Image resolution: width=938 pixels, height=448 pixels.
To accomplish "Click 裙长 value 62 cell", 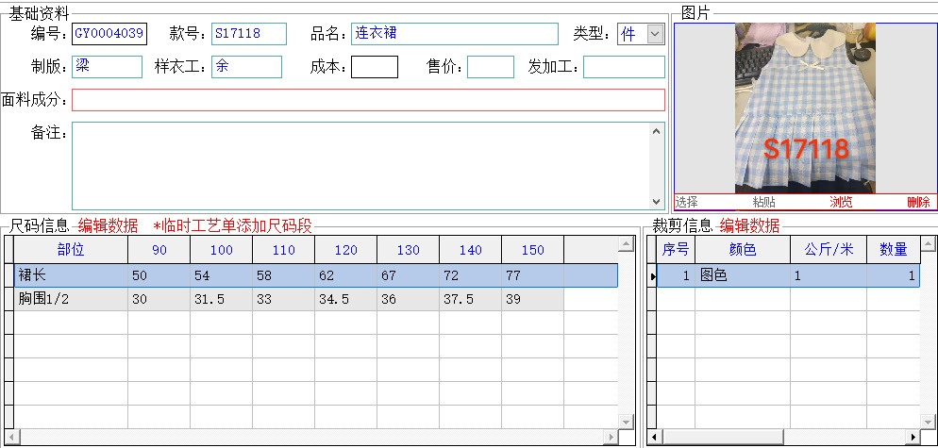I will [x=345, y=275].
